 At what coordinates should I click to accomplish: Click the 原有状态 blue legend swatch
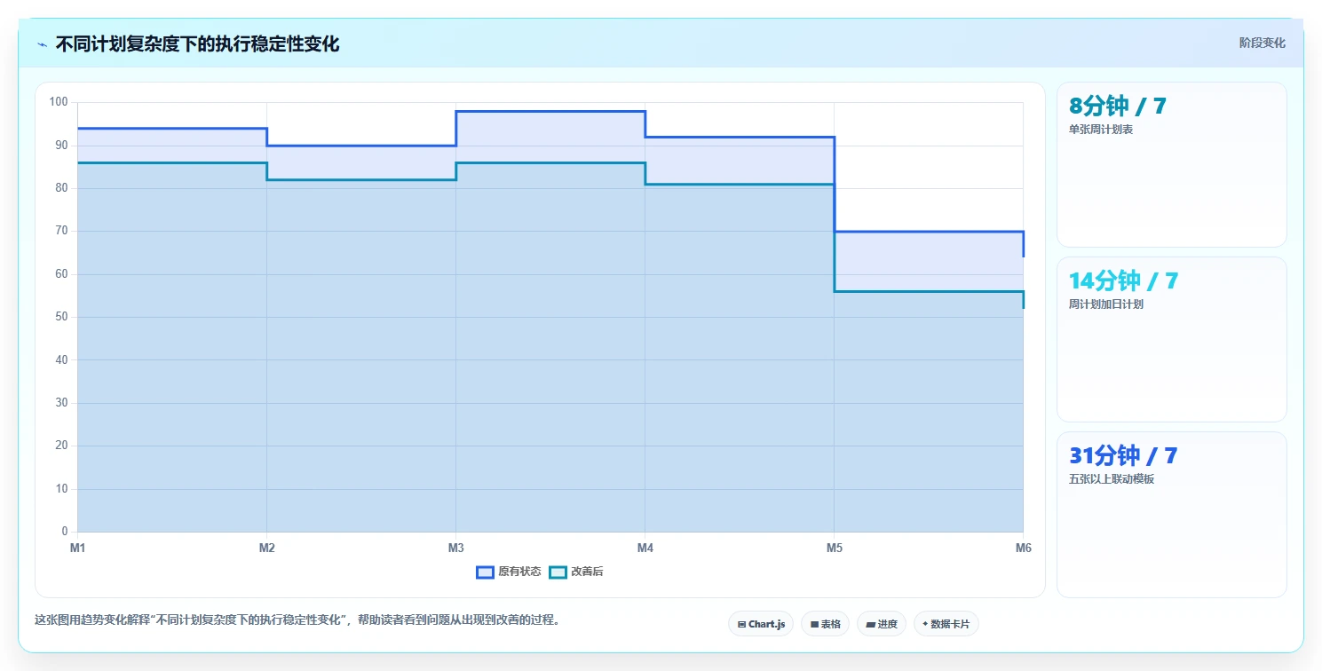[x=485, y=572]
